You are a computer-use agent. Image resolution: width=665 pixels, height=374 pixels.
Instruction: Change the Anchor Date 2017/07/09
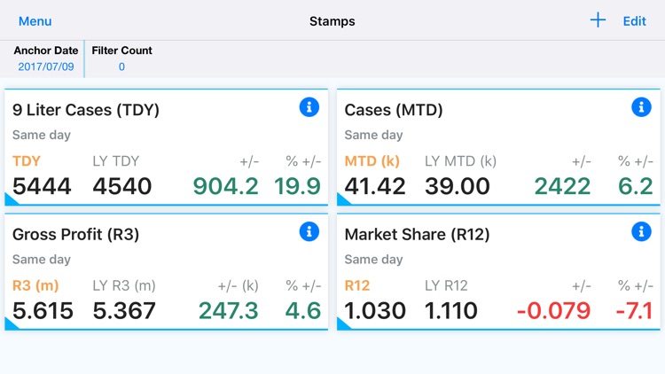coord(46,66)
